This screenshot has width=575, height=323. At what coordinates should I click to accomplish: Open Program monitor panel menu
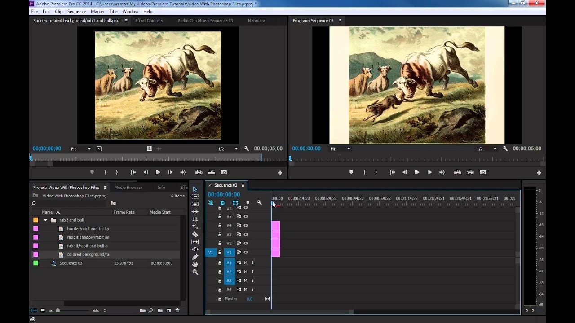pos(340,21)
